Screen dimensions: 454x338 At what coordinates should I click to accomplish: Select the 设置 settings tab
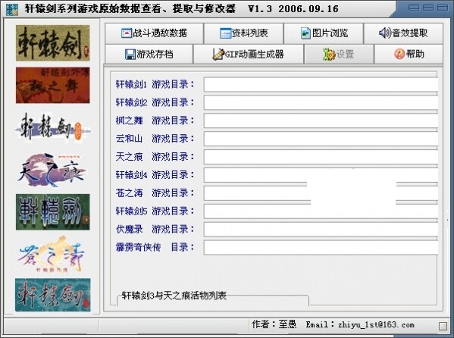[x=339, y=54]
